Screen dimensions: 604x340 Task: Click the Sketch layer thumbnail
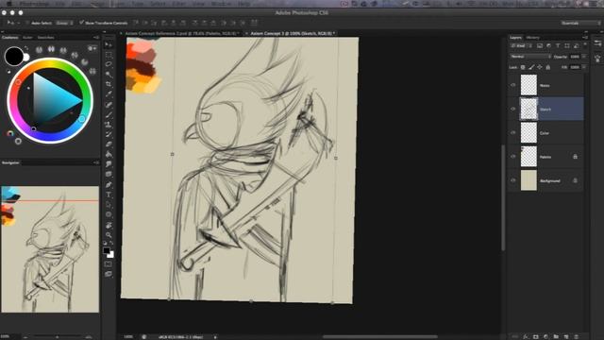point(528,110)
